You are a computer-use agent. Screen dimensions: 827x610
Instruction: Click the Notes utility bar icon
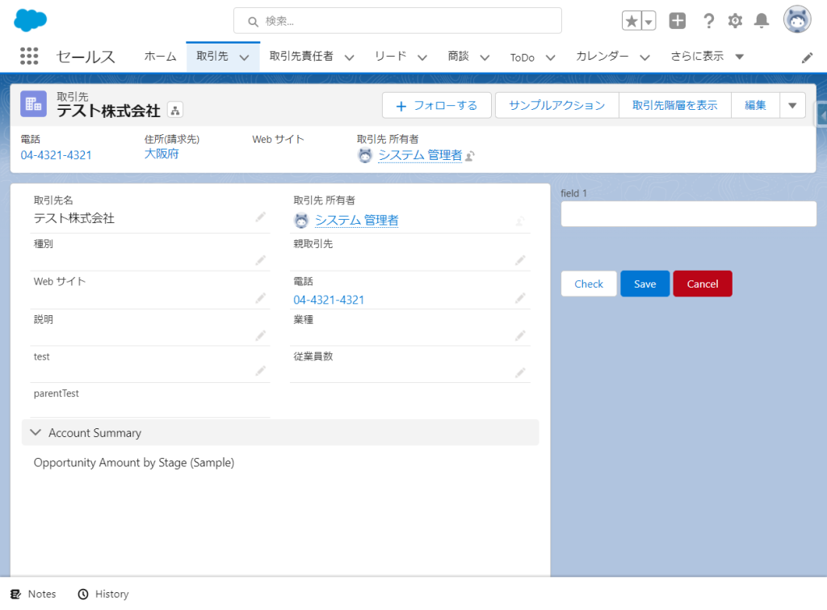(x=16, y=594)
